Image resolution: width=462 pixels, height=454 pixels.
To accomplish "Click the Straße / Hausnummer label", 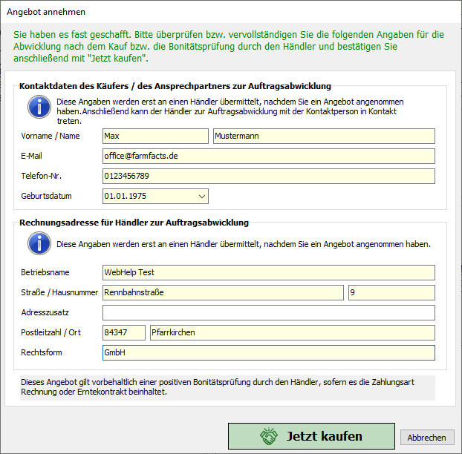I will [x=59, y=292].
